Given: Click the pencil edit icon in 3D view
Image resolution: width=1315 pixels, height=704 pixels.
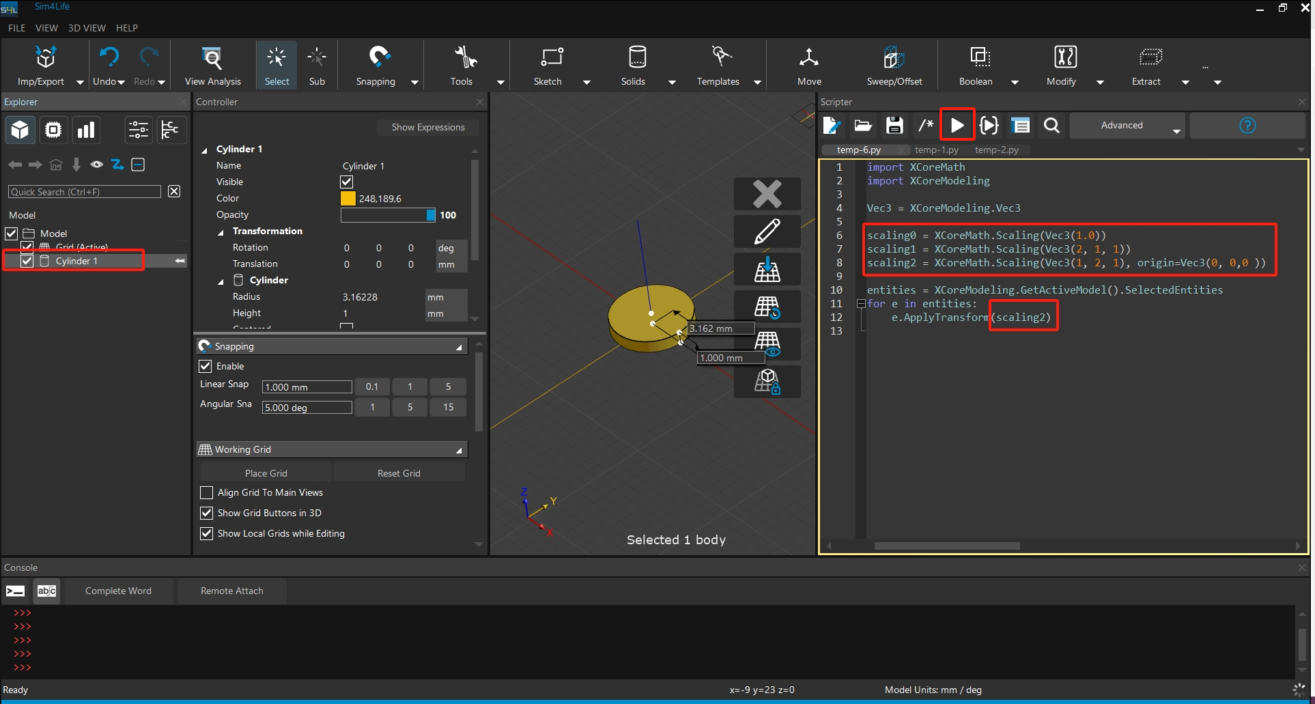Looking at the screenshot, I should tap(767, 231).
